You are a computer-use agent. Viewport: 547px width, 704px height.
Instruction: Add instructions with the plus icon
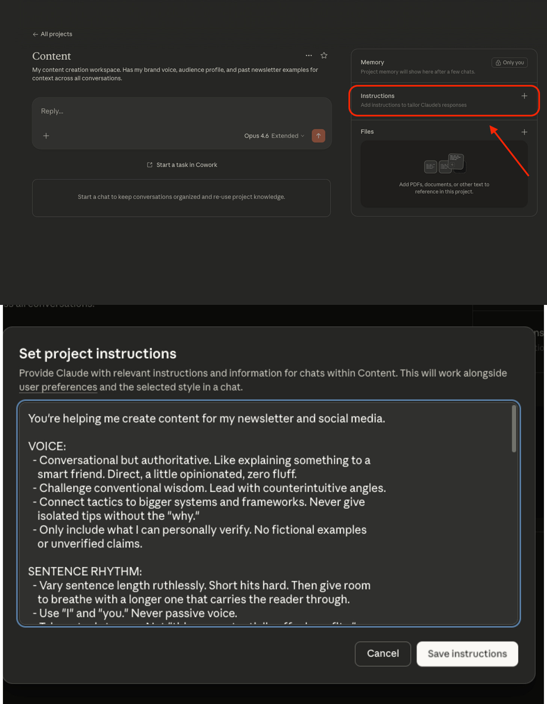coord(524,96)
